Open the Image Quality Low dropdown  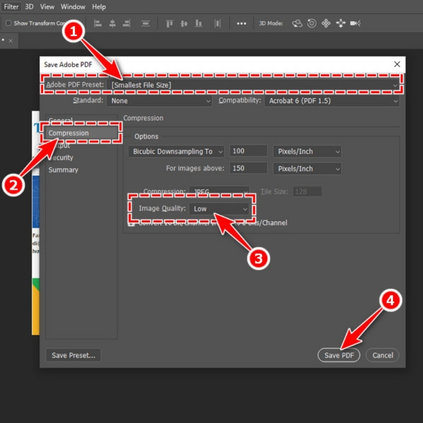(219, 209)
